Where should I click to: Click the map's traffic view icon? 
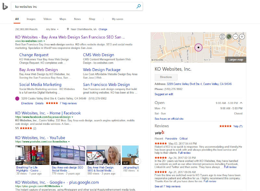[x=222, y=37]
